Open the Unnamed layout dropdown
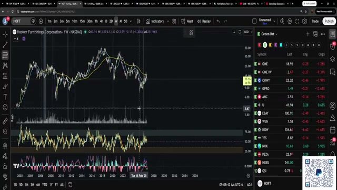Image resolution: width=337 pixels, height=190 pixels. [274, 21]
